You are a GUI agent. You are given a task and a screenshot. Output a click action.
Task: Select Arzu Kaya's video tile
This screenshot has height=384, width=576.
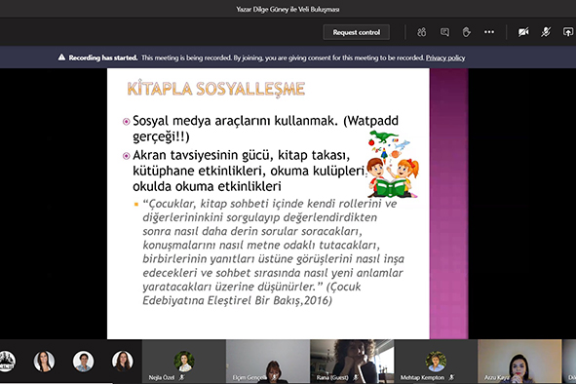[x=519, y=362]
